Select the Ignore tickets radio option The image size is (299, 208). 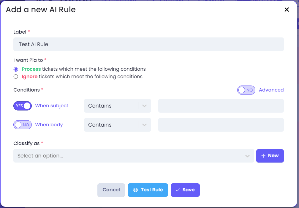(16, 77)
